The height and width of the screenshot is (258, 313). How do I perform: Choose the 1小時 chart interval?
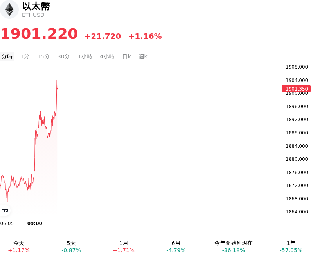click(85, 56)
